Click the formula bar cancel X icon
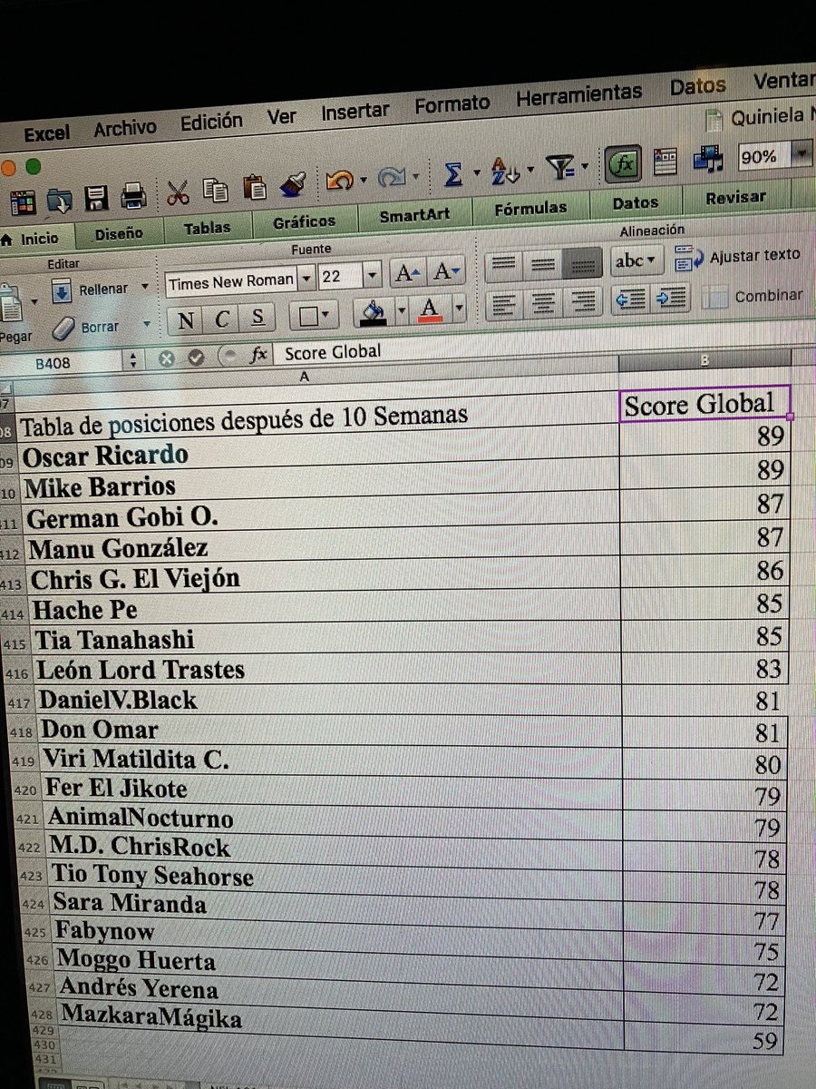This screenshot has height=1089, width=816. pyautogui.click(x=166, y=358)
